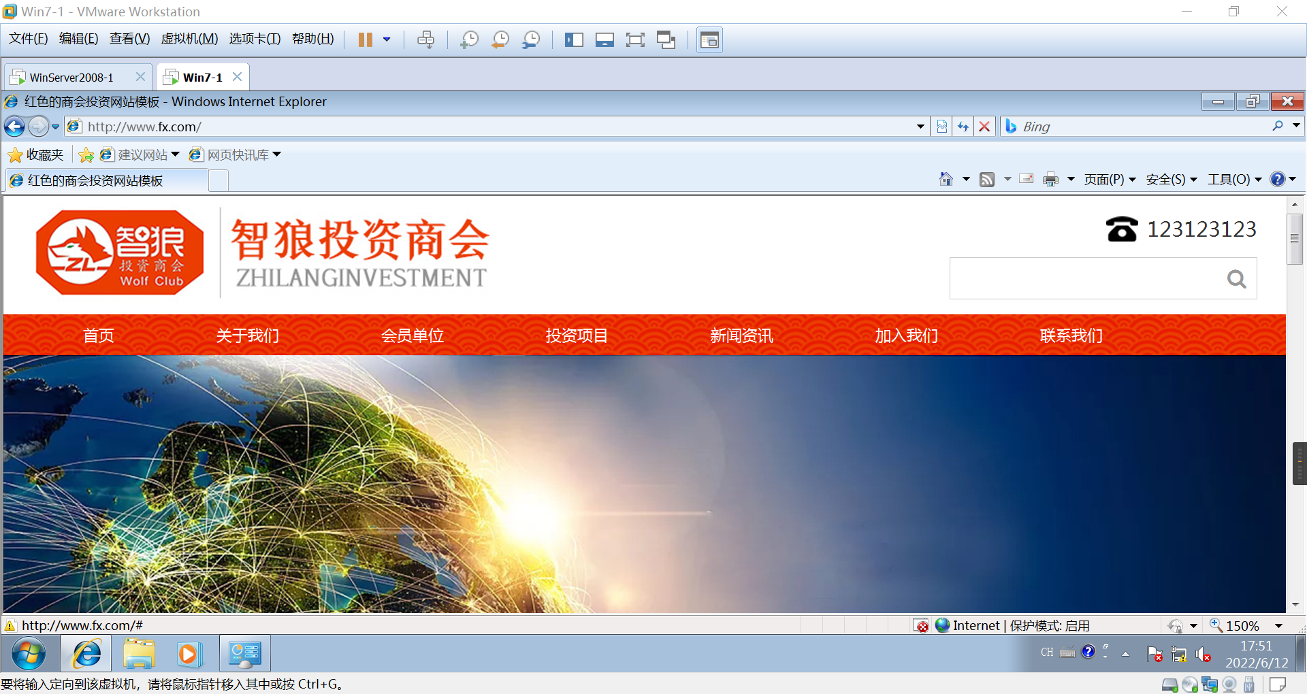Image resolution: width=1307 pixels, height=694 pixels.
Task: Open the VMware 选项卡(T) menu
Action: point(255,39)
